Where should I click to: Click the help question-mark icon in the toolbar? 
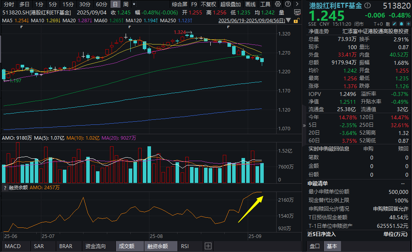(x=288, y=4)
